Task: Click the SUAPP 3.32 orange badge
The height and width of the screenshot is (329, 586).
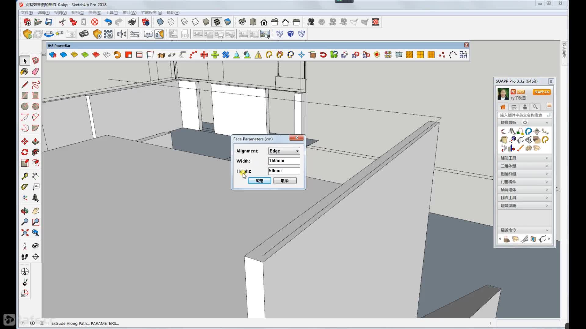Action: (542, 92)
